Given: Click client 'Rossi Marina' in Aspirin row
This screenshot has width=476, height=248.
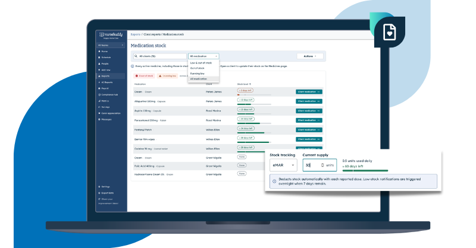Looking at the screenshot, I should click(214, 111).
